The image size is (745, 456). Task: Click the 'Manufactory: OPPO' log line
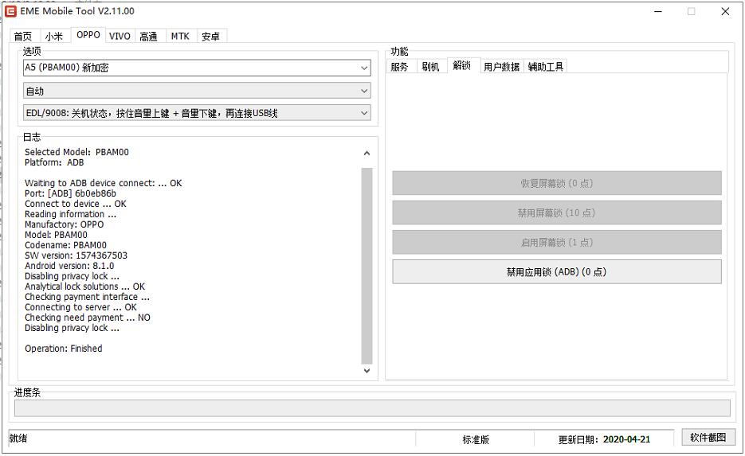tap(65, 224)
